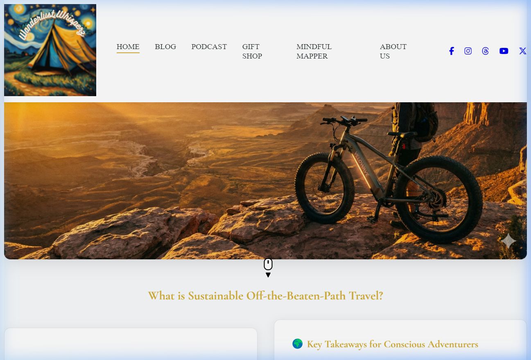
Task: Navigate to MINDFUL MAPPER
Action: coord(314,52)
